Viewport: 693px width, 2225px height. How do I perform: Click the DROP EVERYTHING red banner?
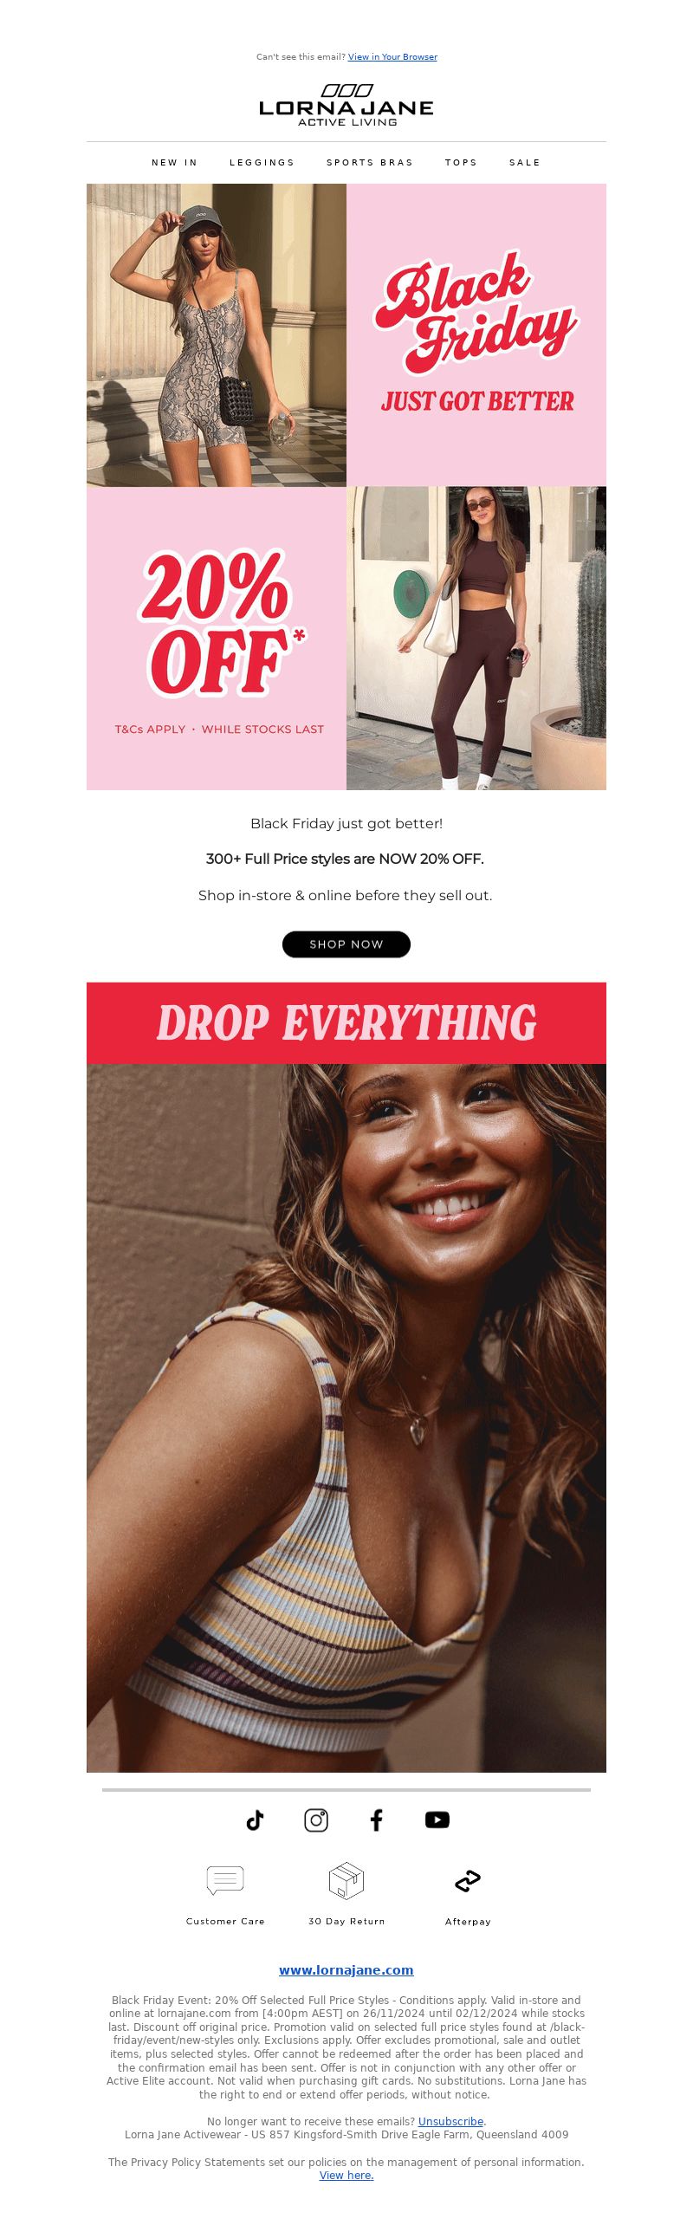pos(346,1023)
